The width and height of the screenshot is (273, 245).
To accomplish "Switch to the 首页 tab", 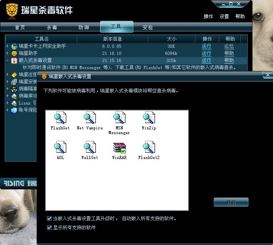I will click(x=20, y=28).
